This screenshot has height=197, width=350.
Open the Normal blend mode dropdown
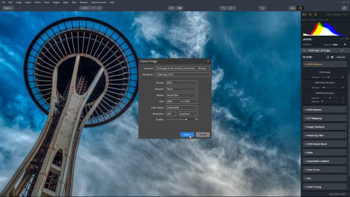(307, 44)
